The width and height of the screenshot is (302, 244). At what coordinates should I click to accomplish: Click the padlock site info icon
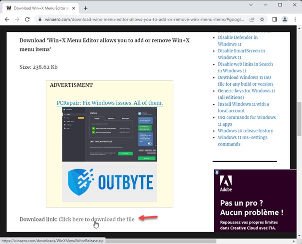tap(40, 19)
